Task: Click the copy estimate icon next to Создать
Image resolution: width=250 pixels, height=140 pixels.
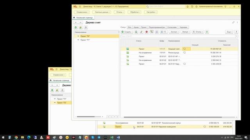Action: [136, 32]
